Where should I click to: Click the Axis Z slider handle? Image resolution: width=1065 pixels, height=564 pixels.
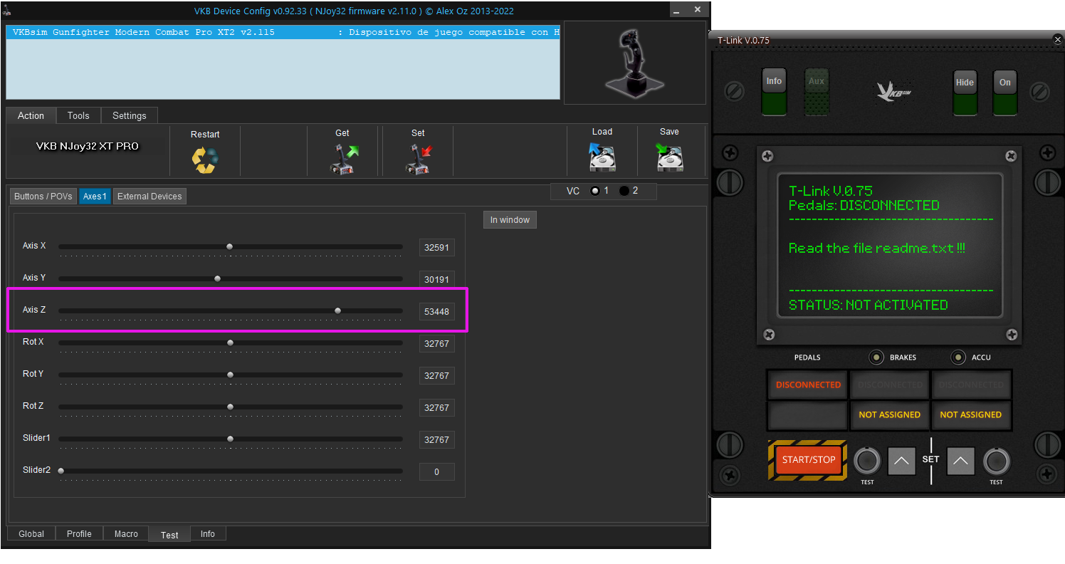[x=337, y=310]
